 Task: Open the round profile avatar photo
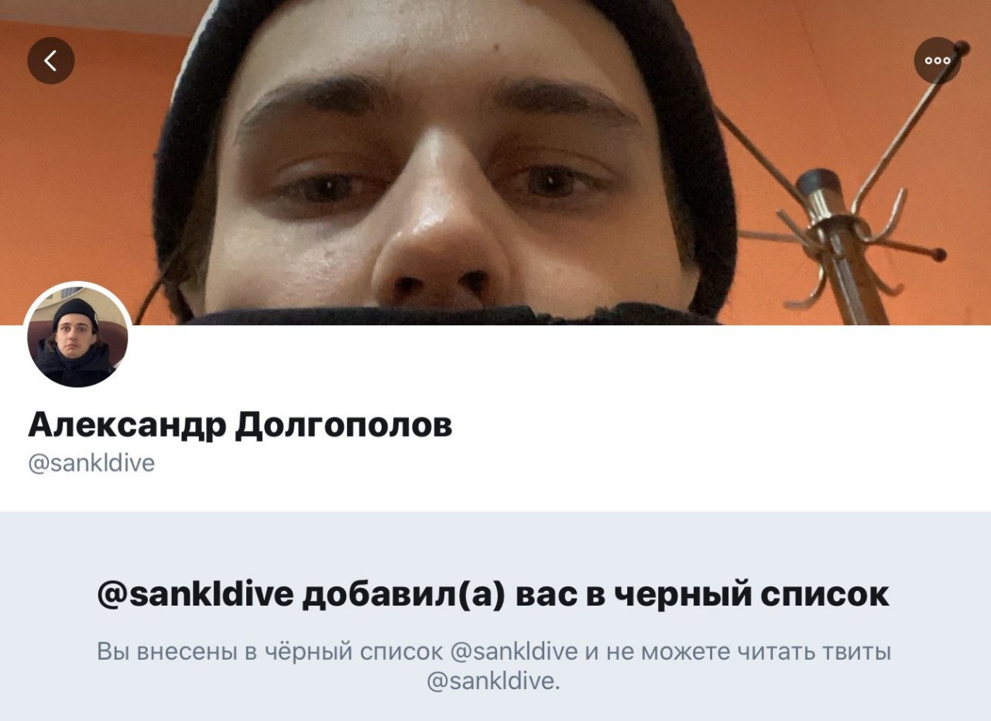click(77, 335)
